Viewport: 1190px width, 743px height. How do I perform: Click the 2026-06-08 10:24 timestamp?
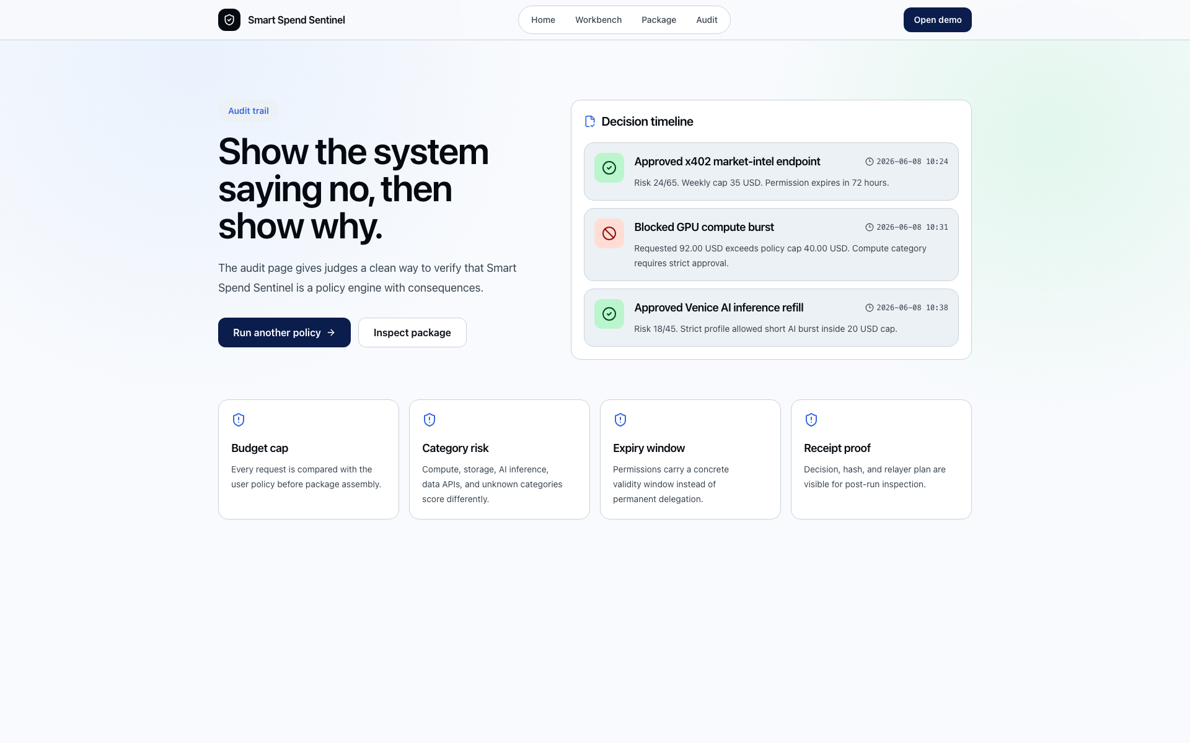tap(912, 162)
